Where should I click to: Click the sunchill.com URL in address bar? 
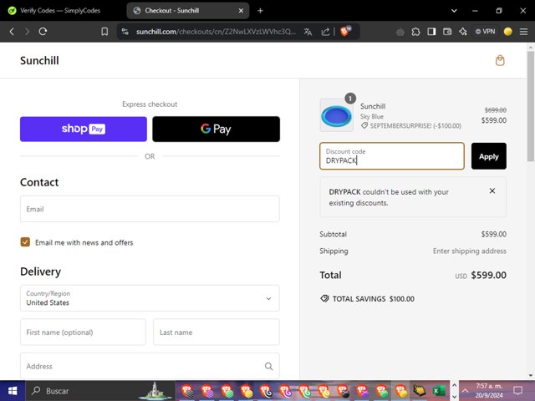click(216, 32)
